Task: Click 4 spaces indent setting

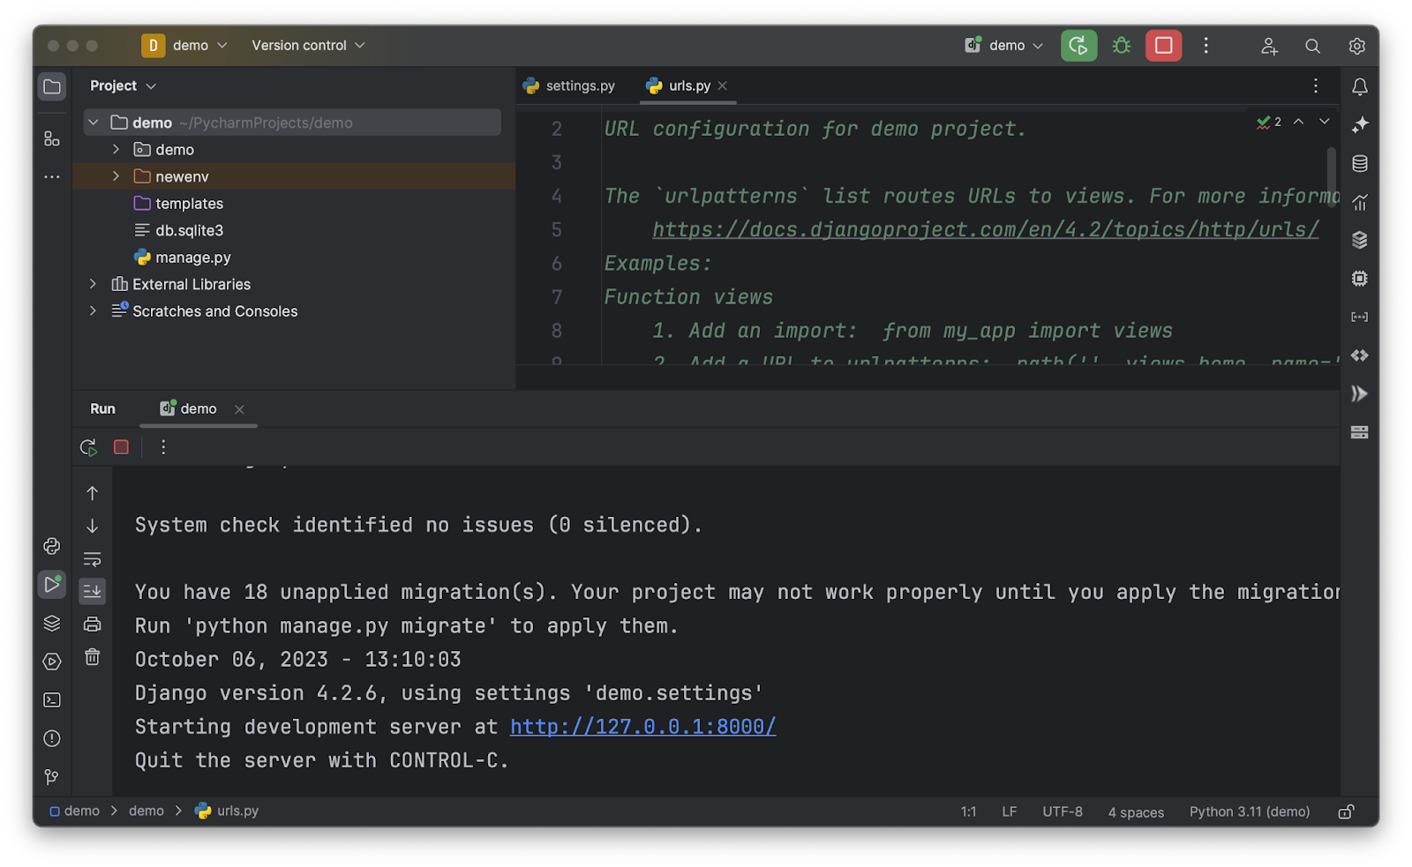Action: pos(1135,811)
